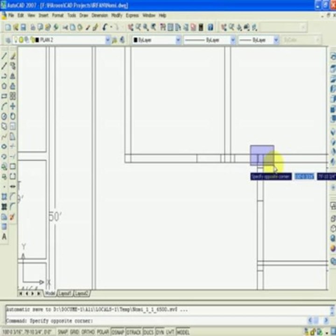Select the Spline tool
This screenshot has height=336, width=336.
[x=4, y=136]
